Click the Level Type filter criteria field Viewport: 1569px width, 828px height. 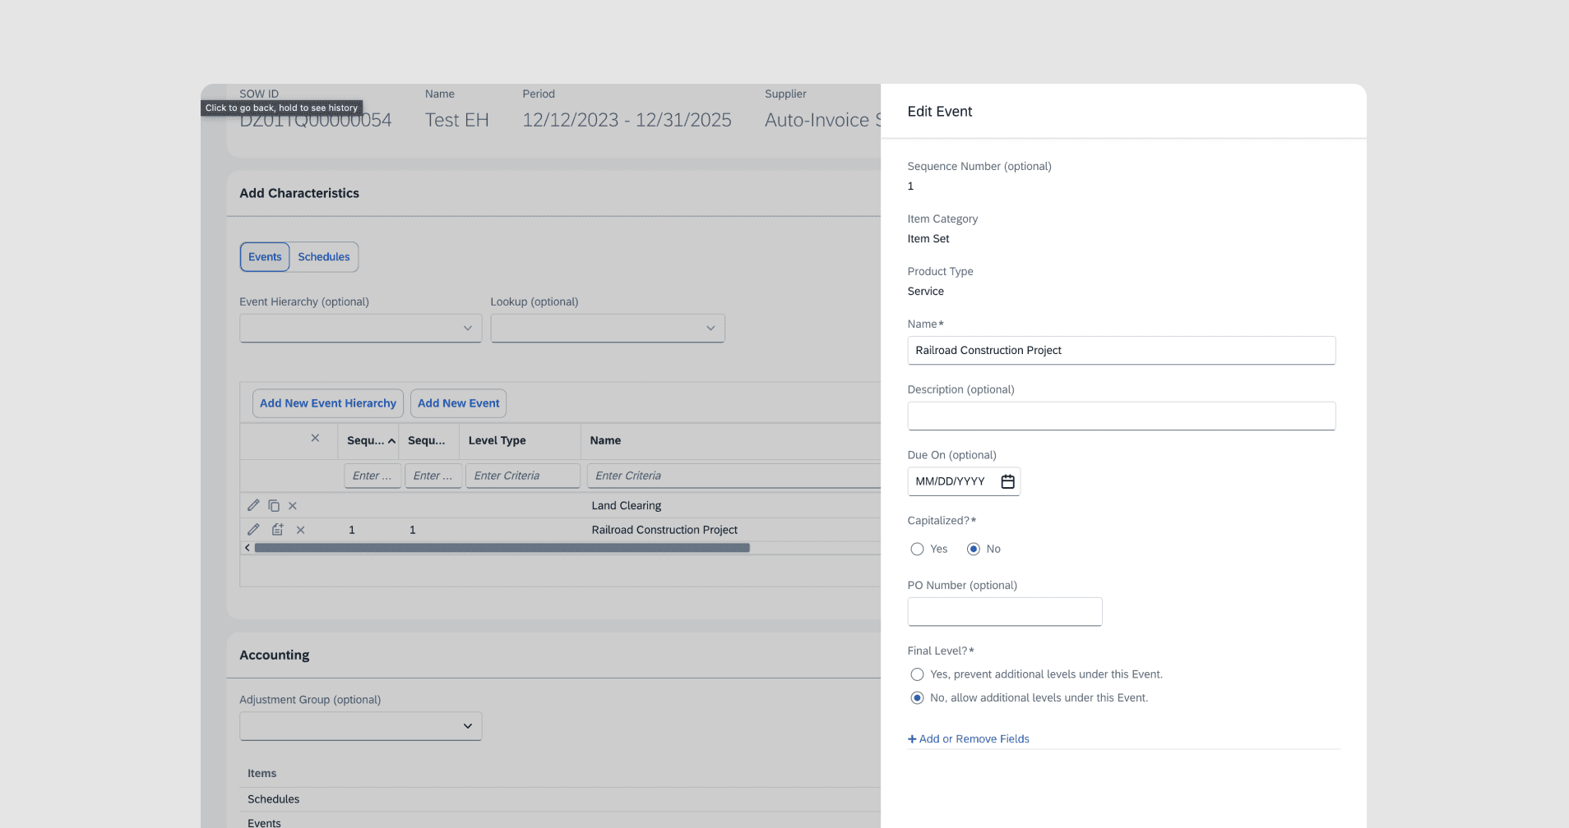[523, 476]
